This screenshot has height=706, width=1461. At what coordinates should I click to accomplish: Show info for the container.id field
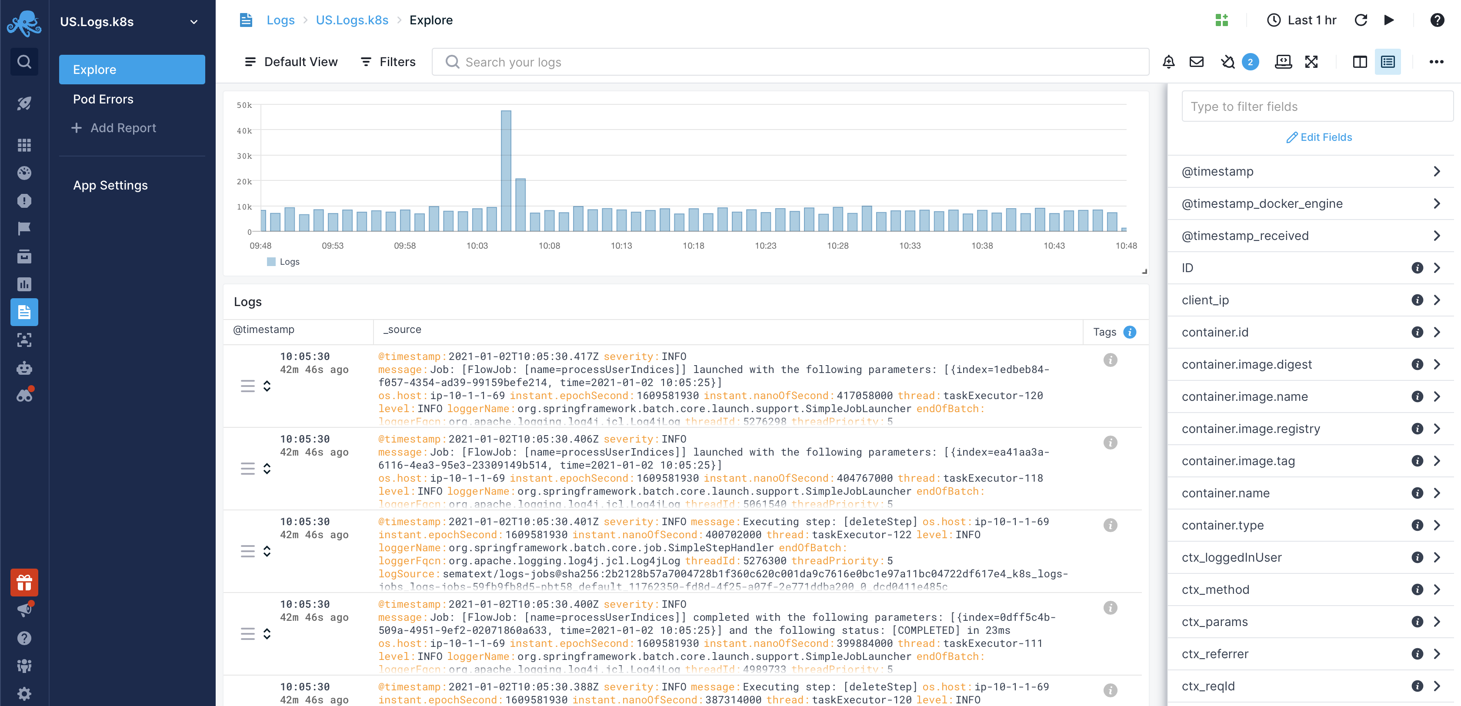click(x=1417, y=332)
